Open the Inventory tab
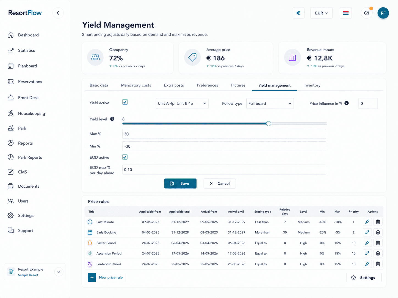The image size is (398, 298). pyautogui.click(x=312, y=85)
